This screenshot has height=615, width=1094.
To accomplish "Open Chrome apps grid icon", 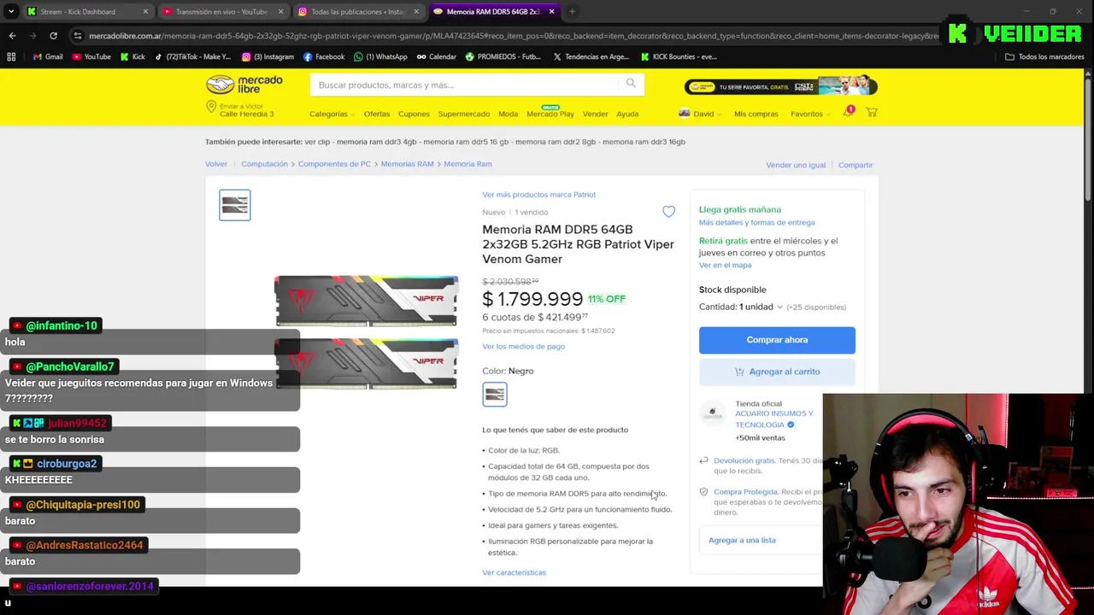I will click(11, 56).
